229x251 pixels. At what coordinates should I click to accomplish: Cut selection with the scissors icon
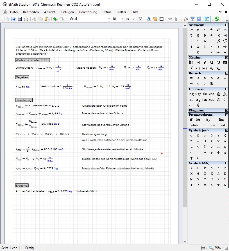[34, 19]
